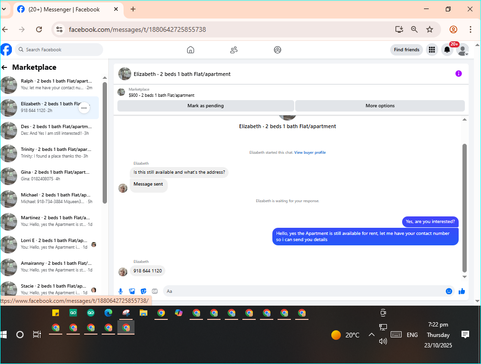Open the Facebook Home icon
This screenshot has height=364, width=481.
click(x=191, y=50)
